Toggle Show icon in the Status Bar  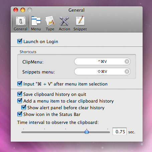(20, 114)
